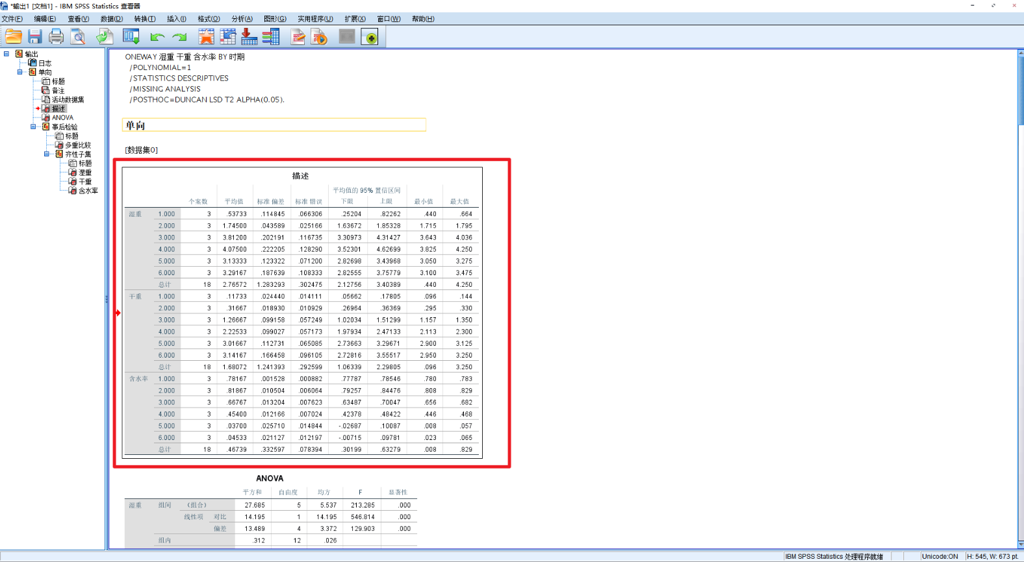Viewport: 1024px width, 562px height.
Task: Save the output document via floppy icon
Action: coord(35,37)
